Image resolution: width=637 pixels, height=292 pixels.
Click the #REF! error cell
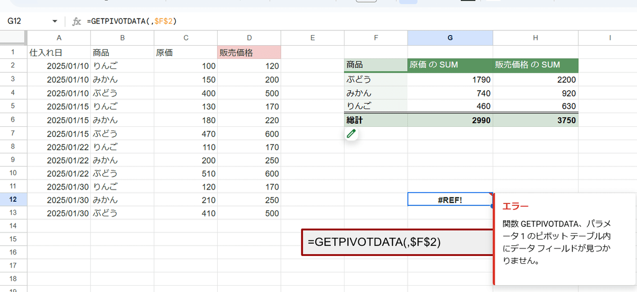pyautogui.click(x=450, y=200)
